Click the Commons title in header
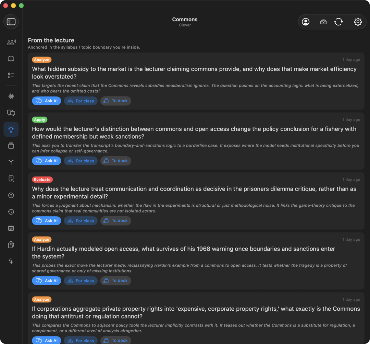Image resolution: width=370 pixels, height=344 pixels. pos(185,19)
